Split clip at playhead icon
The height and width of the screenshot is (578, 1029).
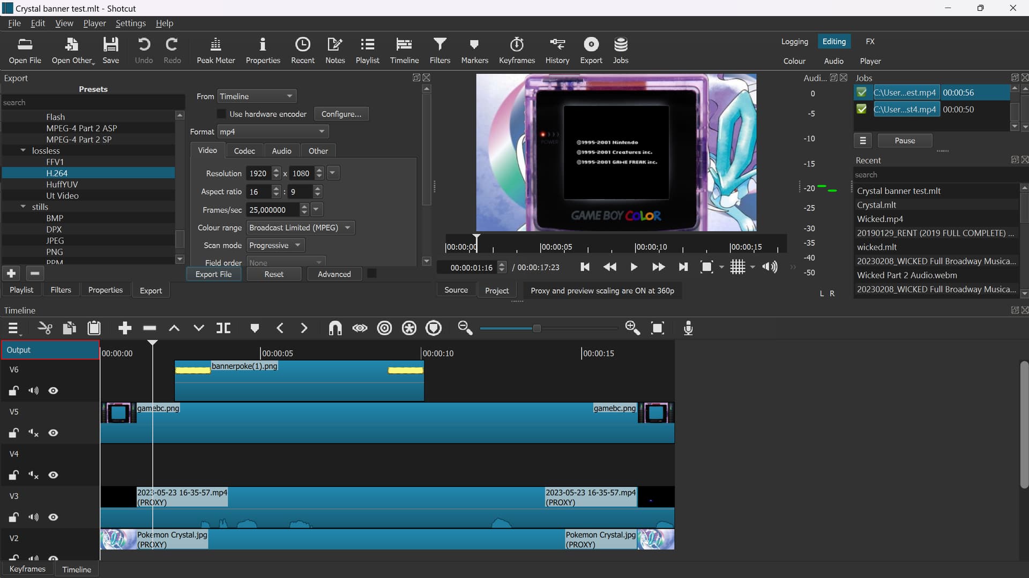(223, 328)
